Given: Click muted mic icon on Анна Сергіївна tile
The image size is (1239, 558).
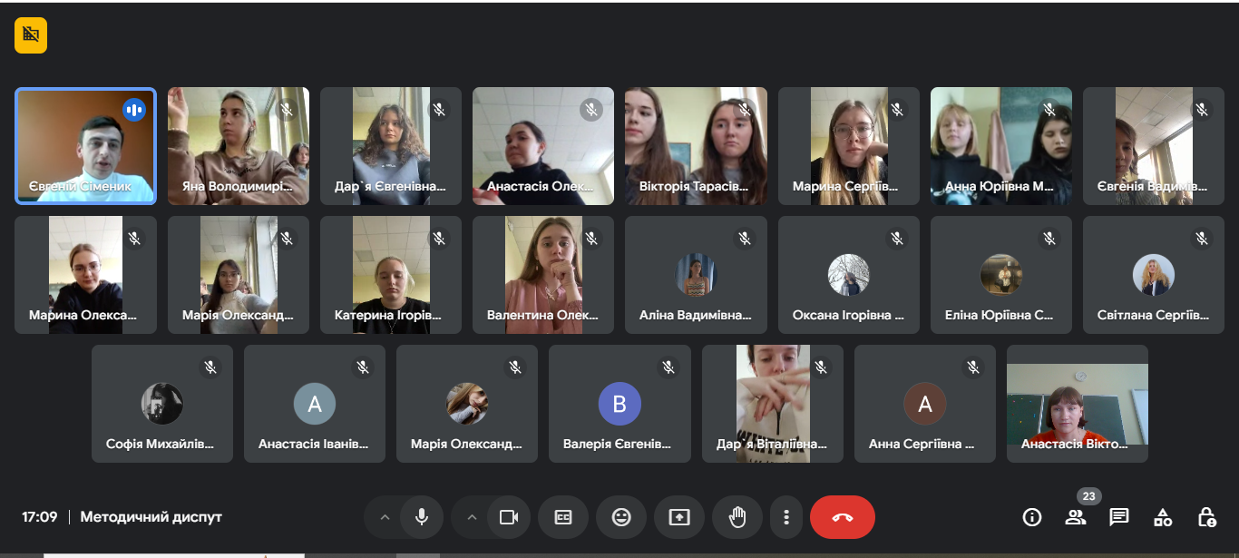Looking at the screenshot, I should click(x=973, y=367).
